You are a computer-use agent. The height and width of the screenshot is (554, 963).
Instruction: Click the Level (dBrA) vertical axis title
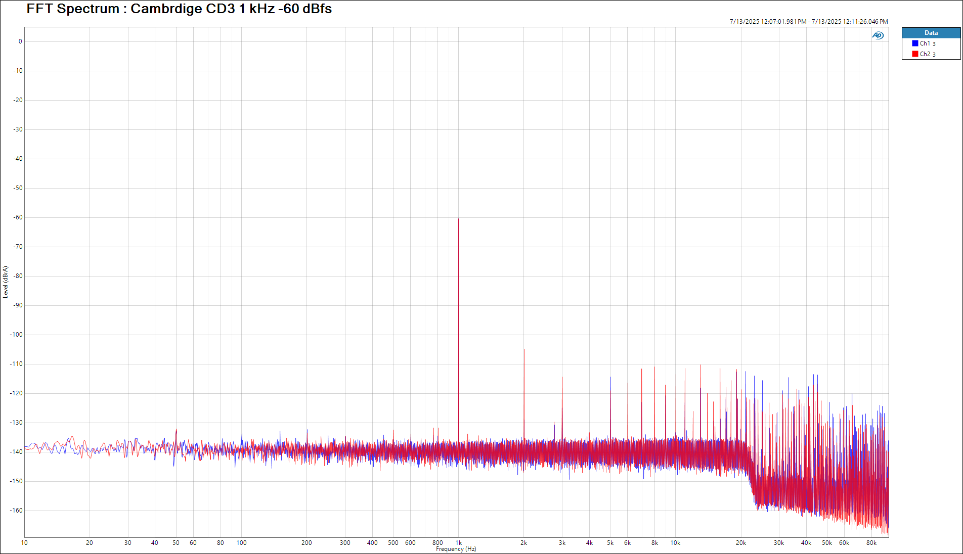pyautogui.click(x=6, y=282)
